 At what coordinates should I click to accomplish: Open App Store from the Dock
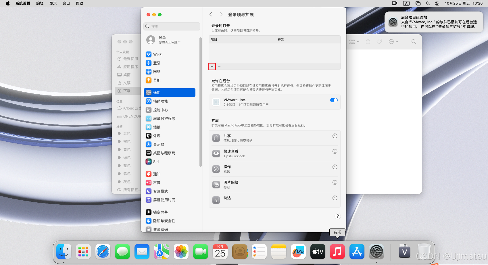357,252
